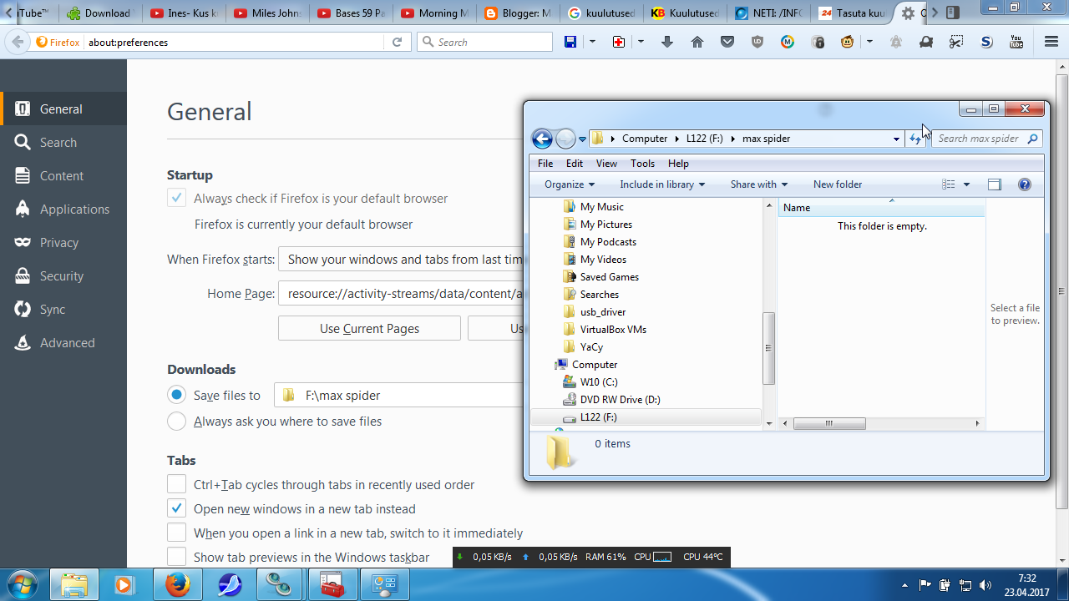Enable Show tab previews in Windows taskbar
Image resolution: width=1069 pixels, height=601 pixels.
176,557
